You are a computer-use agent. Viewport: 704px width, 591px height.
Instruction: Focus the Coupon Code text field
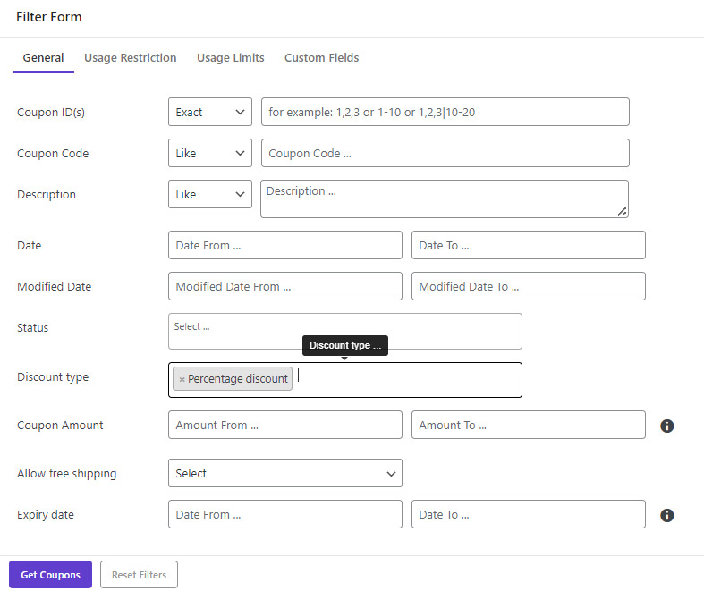tap(445, 153)
